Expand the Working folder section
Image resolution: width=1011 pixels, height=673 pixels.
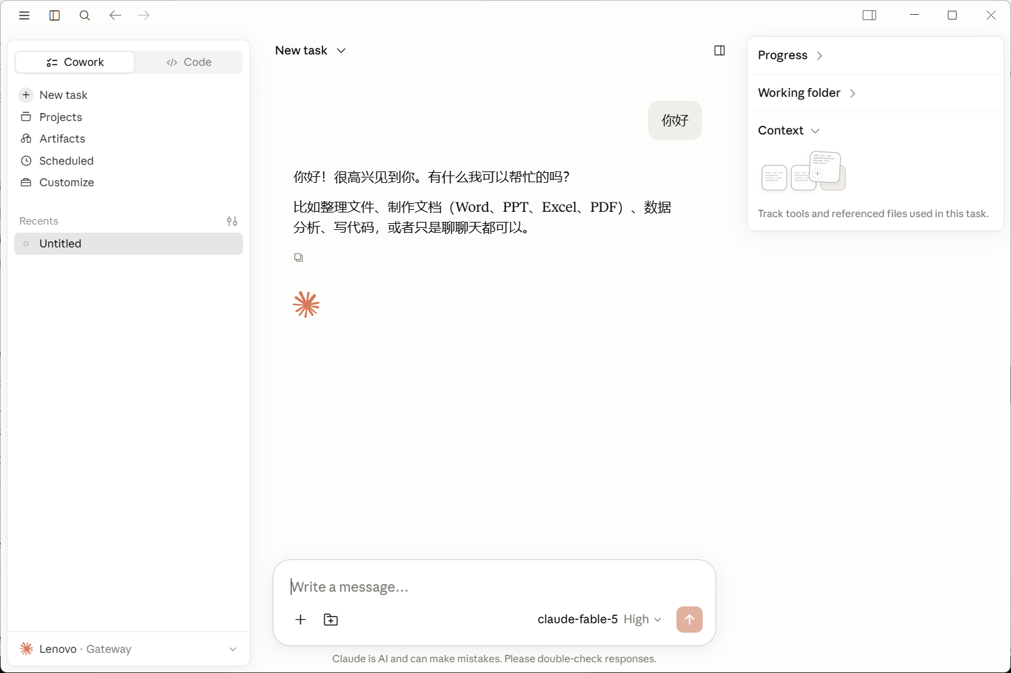coord(807,93)
